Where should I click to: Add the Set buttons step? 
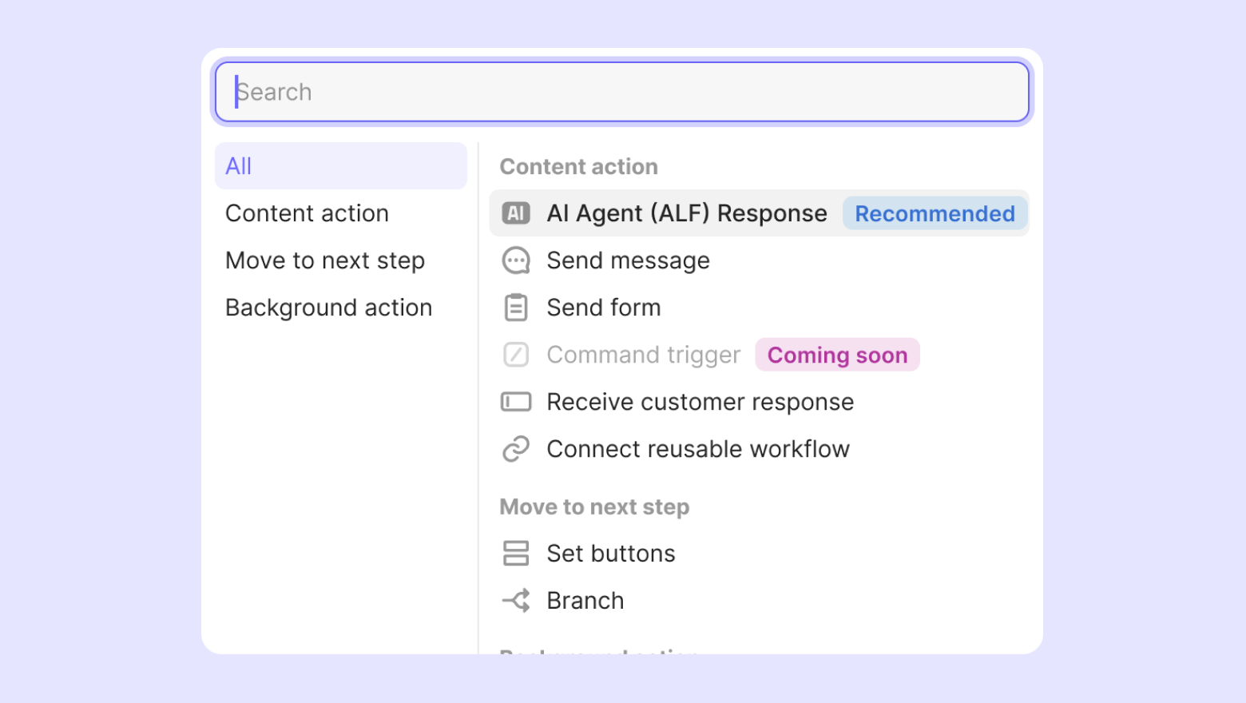(611, 554)
